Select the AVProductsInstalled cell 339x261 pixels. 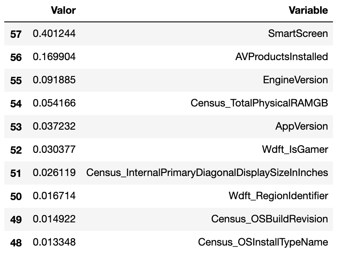[281, 57]
